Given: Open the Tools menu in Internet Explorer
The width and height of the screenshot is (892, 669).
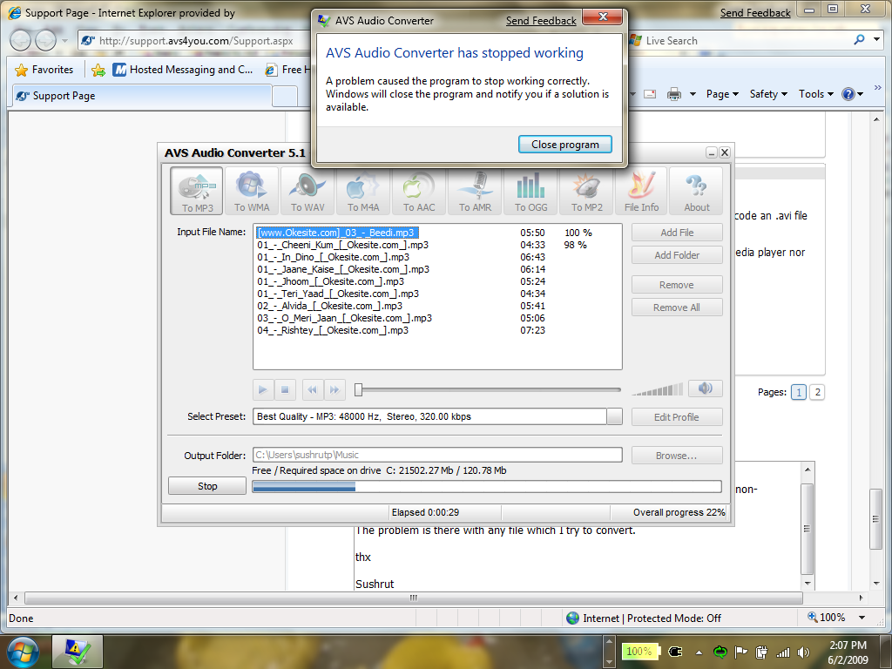Looking at the screenshot, I should point(816,94).
